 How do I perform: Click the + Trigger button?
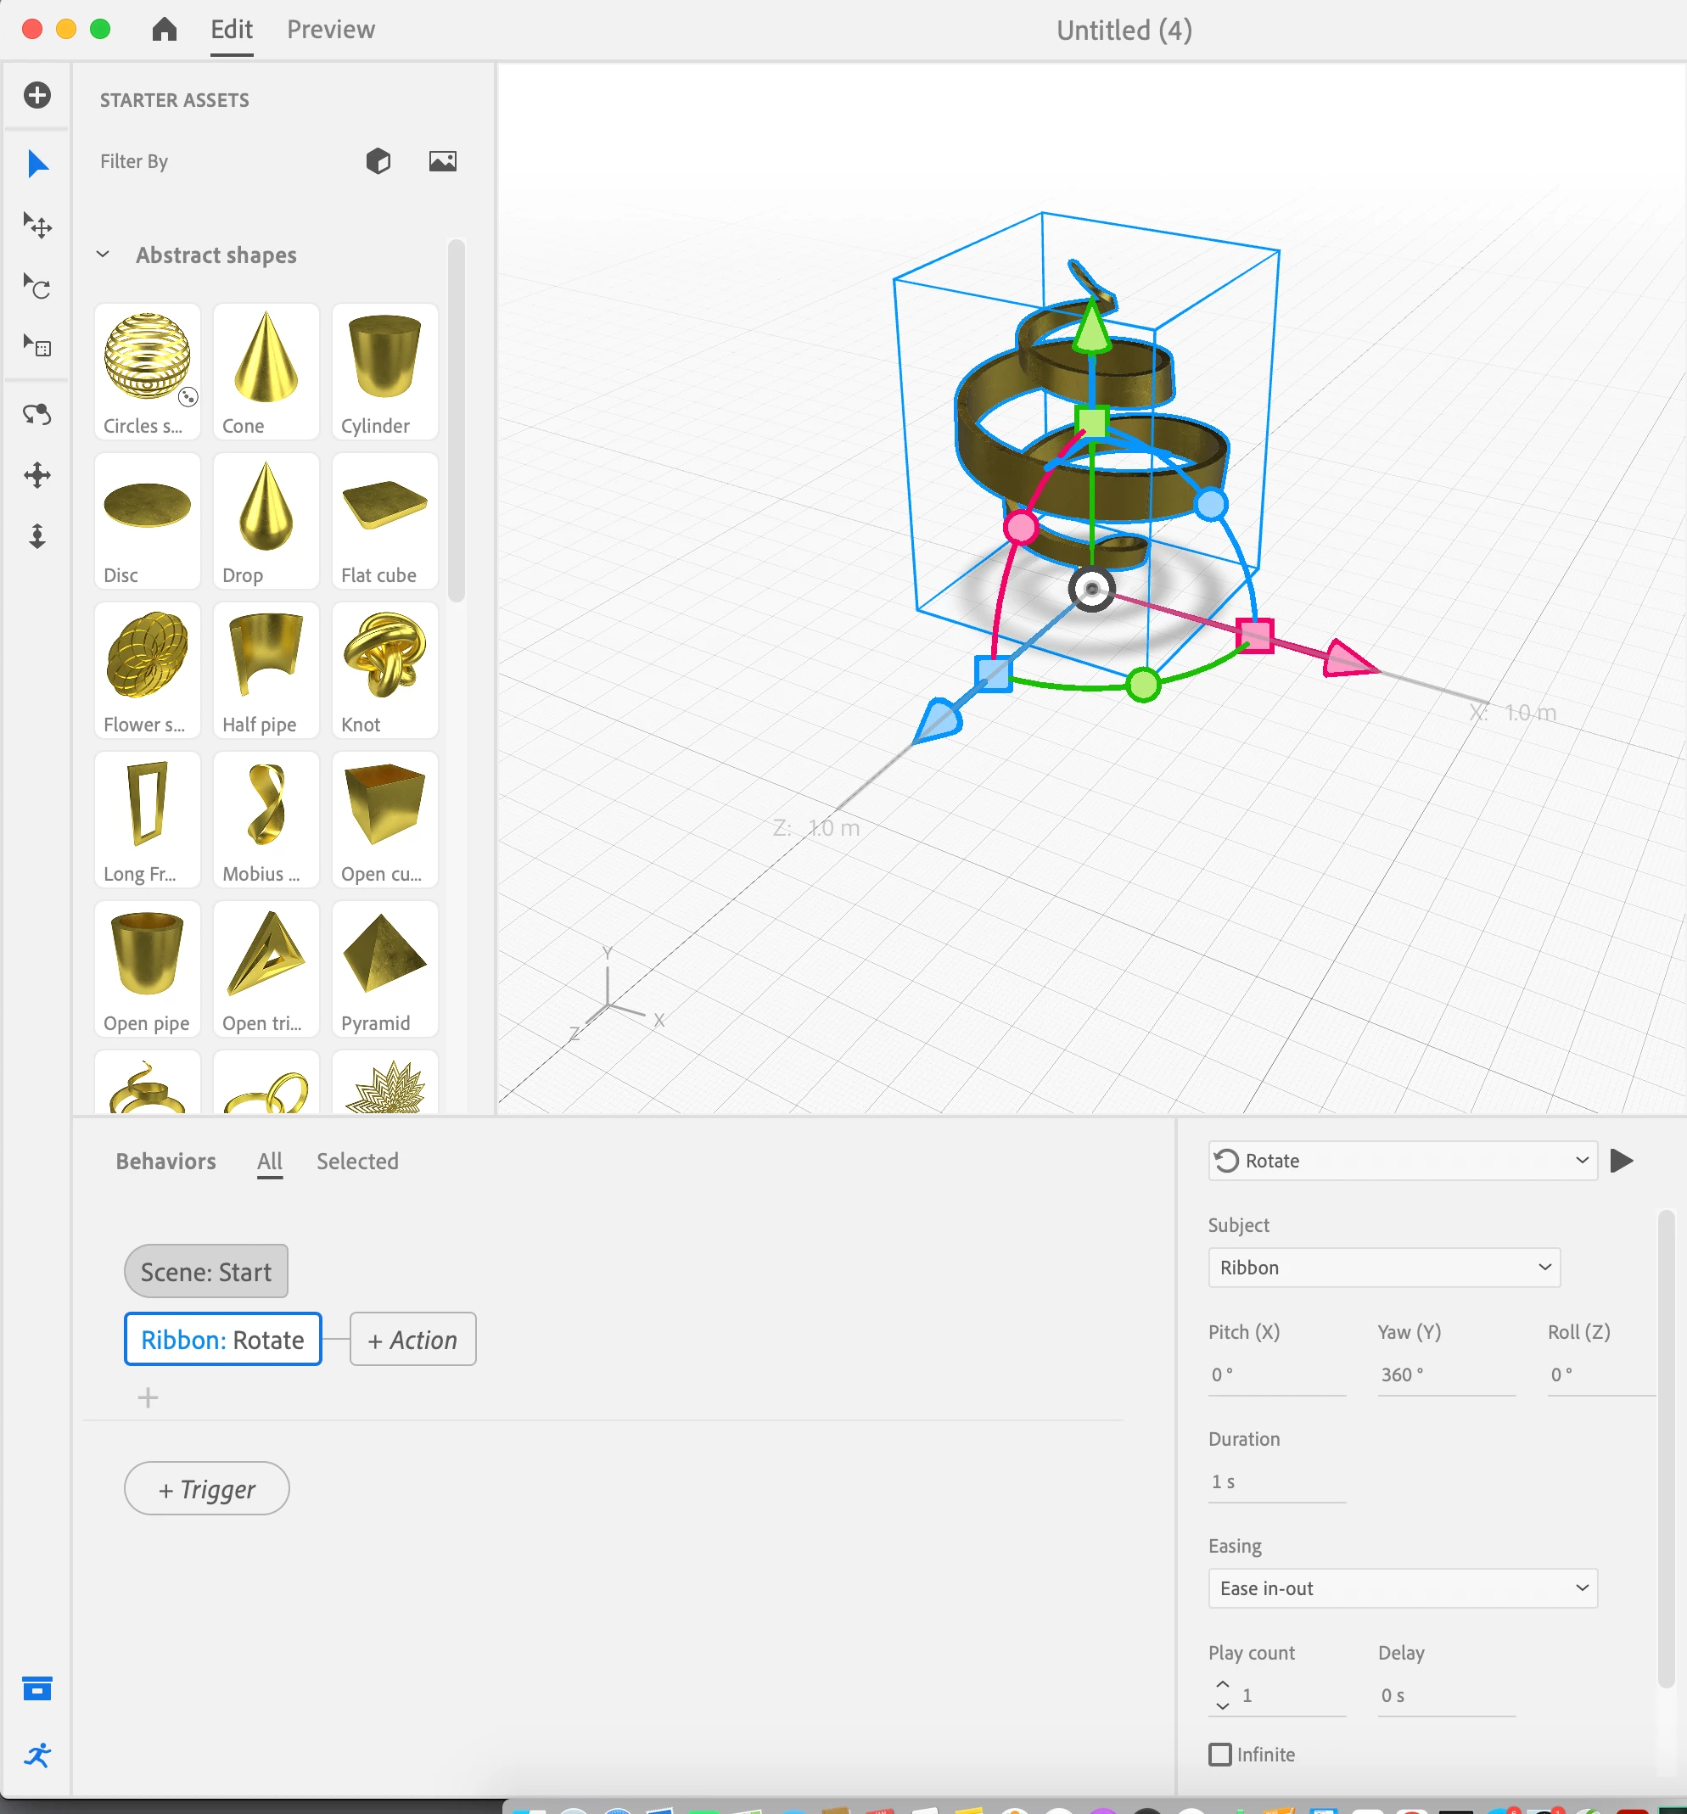(x=207, y=1489)
